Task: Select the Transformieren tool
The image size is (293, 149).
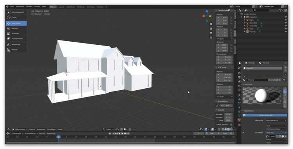Action: [16, 39]
